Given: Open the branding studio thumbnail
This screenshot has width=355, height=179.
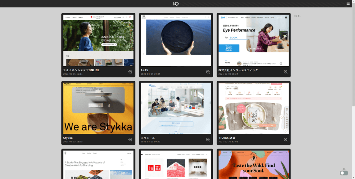Looking at the screenshot, I should (x=98, y=165).
